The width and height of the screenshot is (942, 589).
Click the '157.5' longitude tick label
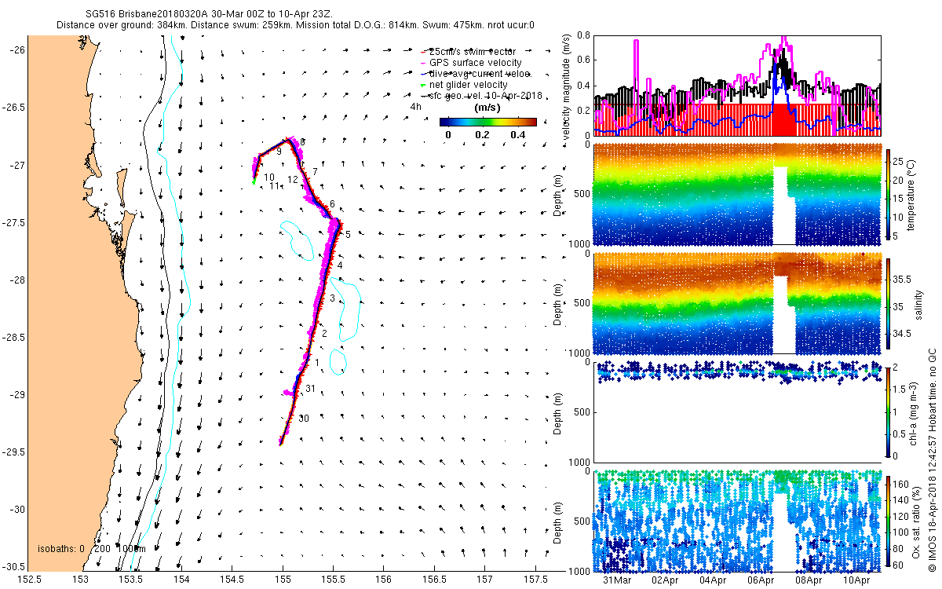coord(535,579)
